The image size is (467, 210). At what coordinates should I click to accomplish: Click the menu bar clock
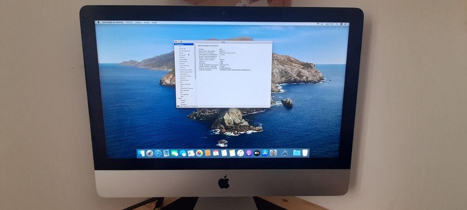click(x=329, y=24)
